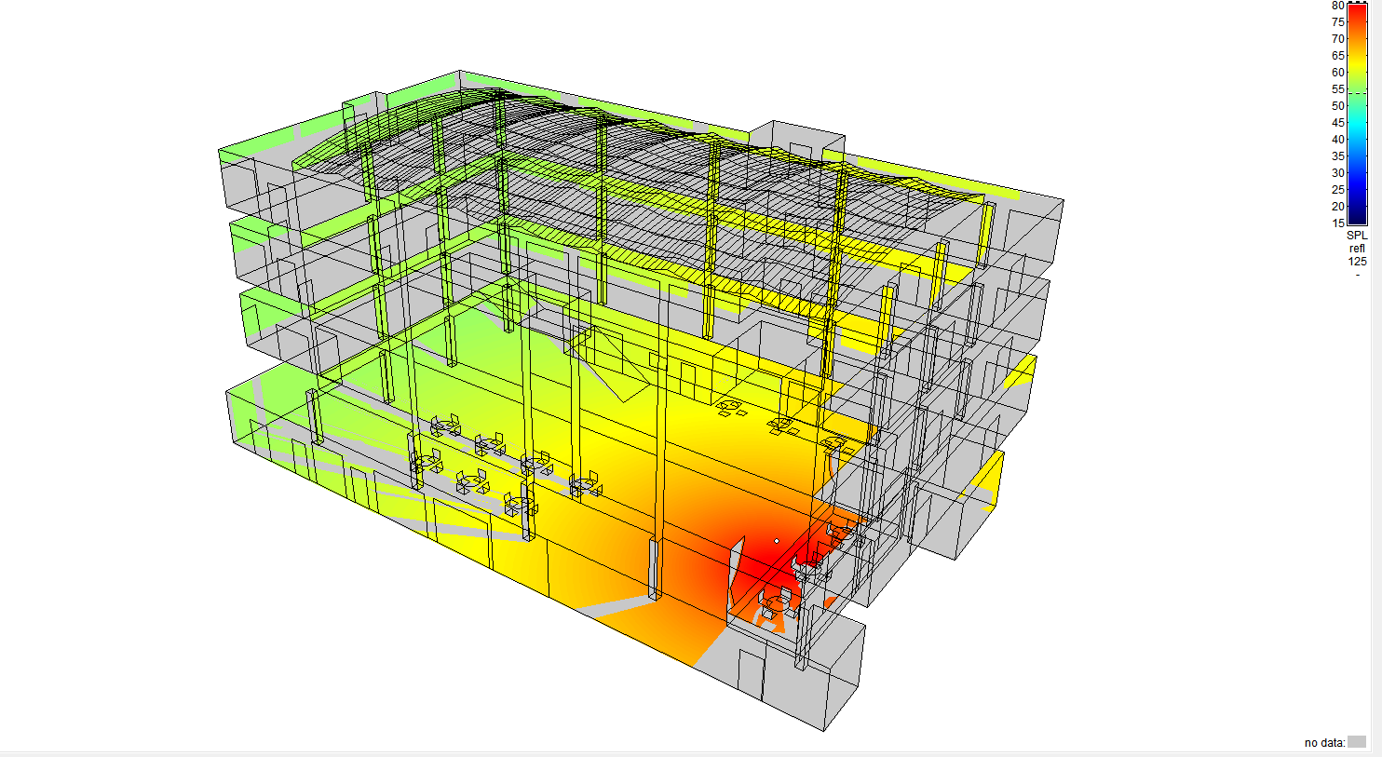The width and height of the screenshot is (1382, 757).
Task: Click the cyan band of the color scale
Action: [1357, 140]
